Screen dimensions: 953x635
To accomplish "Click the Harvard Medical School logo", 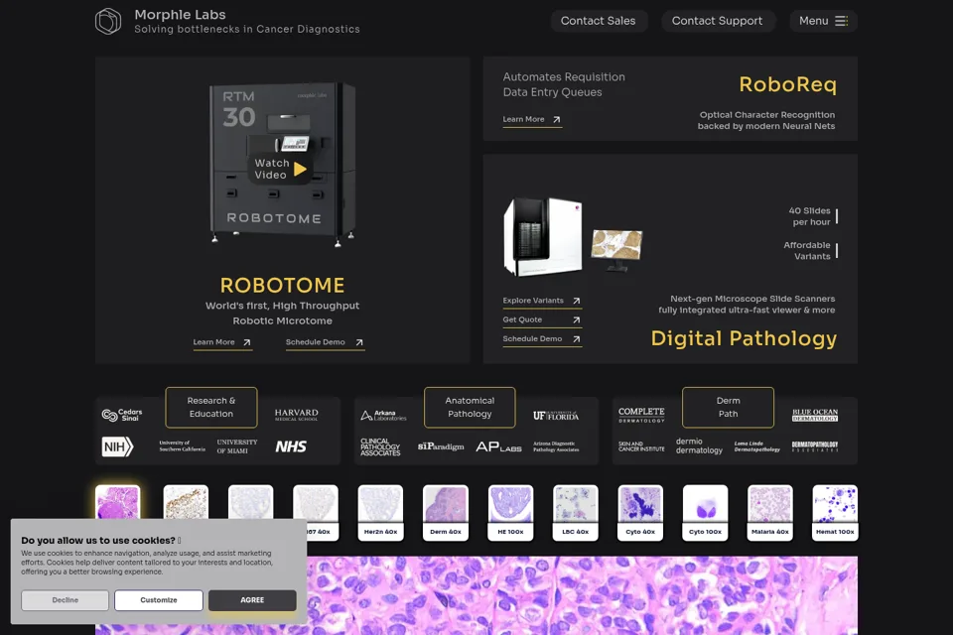I will click(296, 415).
